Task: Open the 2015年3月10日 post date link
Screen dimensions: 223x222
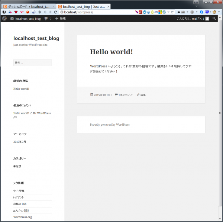Action: pos(103,95)
